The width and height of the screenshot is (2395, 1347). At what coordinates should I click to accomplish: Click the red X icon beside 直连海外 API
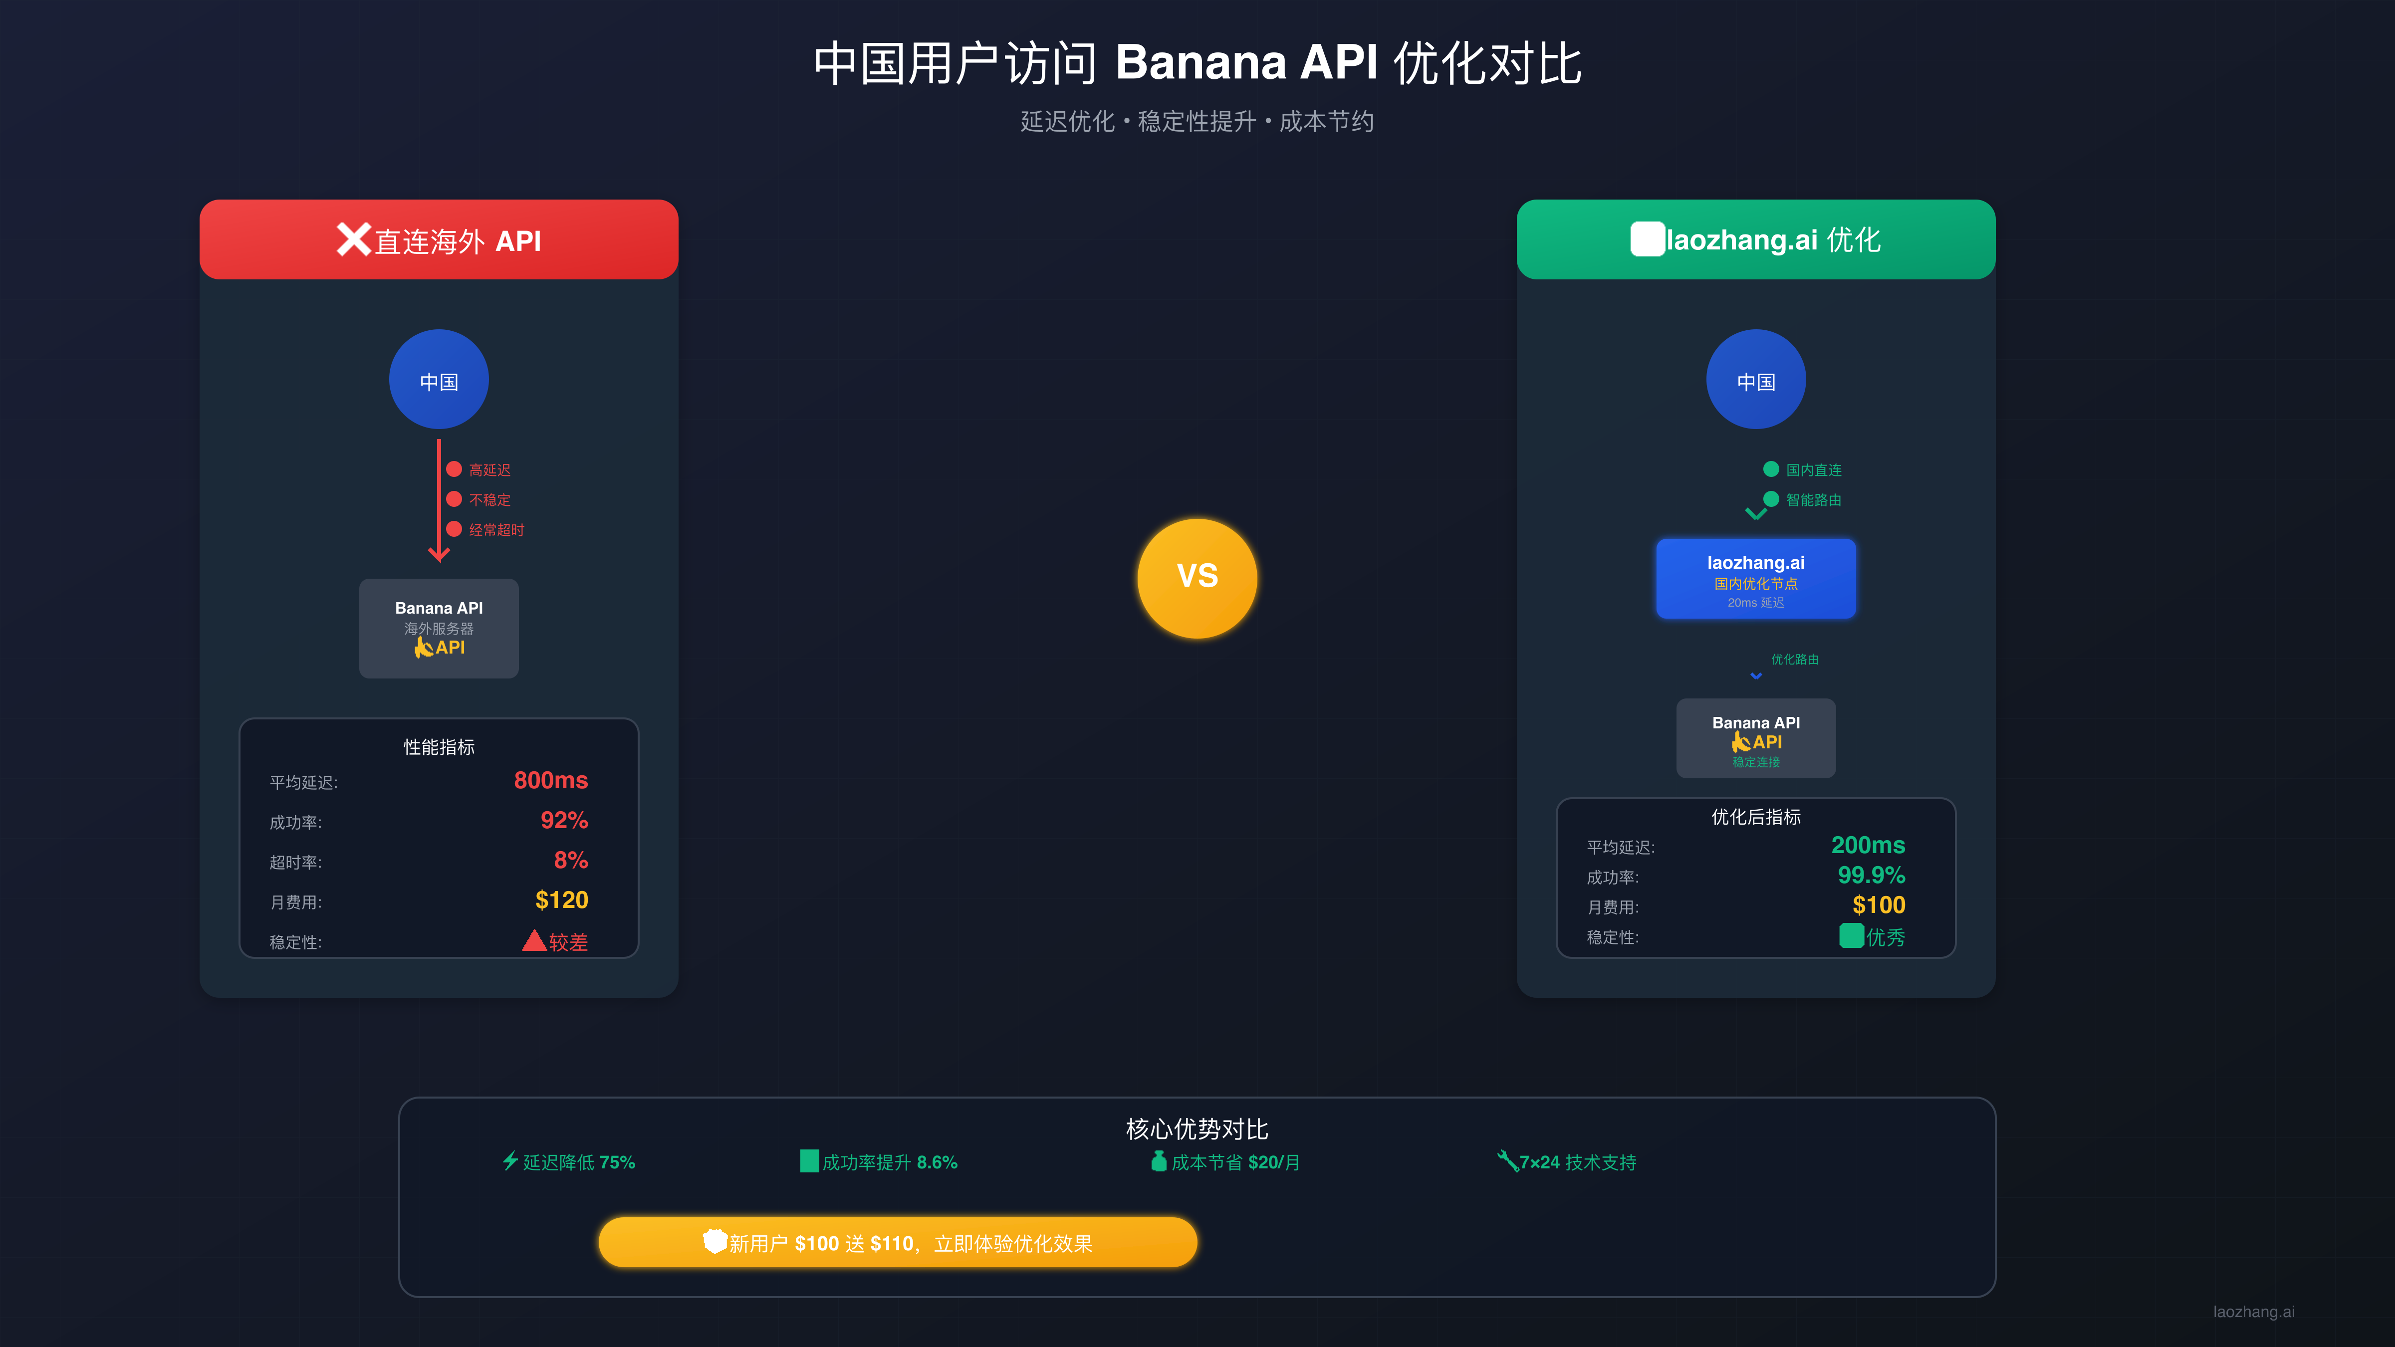pyautogui.click(x=353, y=239)
